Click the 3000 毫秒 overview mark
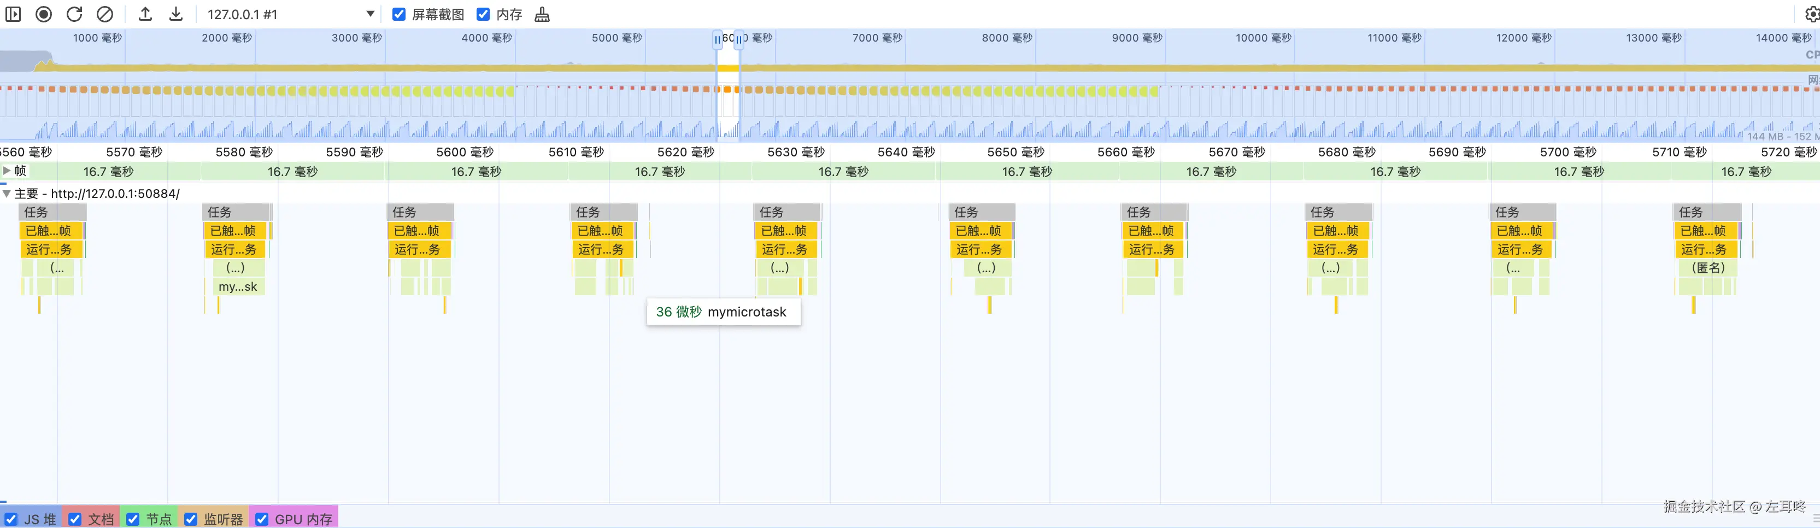This screenshot has height=528, width=1820. 357,38
